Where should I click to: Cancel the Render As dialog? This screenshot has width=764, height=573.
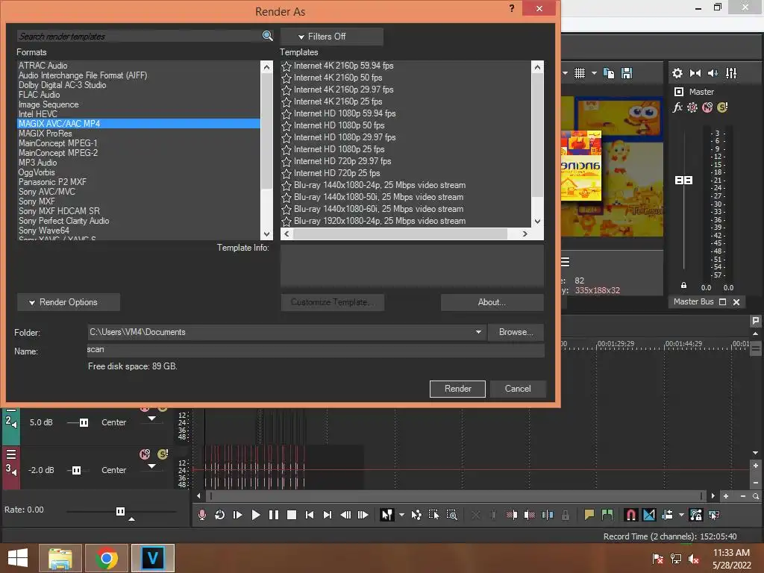(518, 389)
